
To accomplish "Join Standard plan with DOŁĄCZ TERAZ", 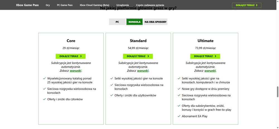I will 138,56.
